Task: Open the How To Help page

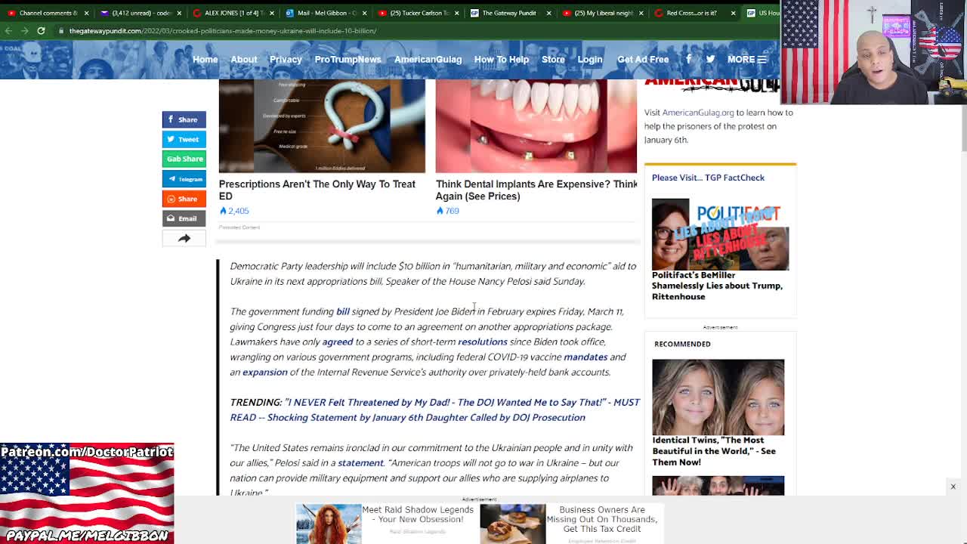Action: point(502,60)
